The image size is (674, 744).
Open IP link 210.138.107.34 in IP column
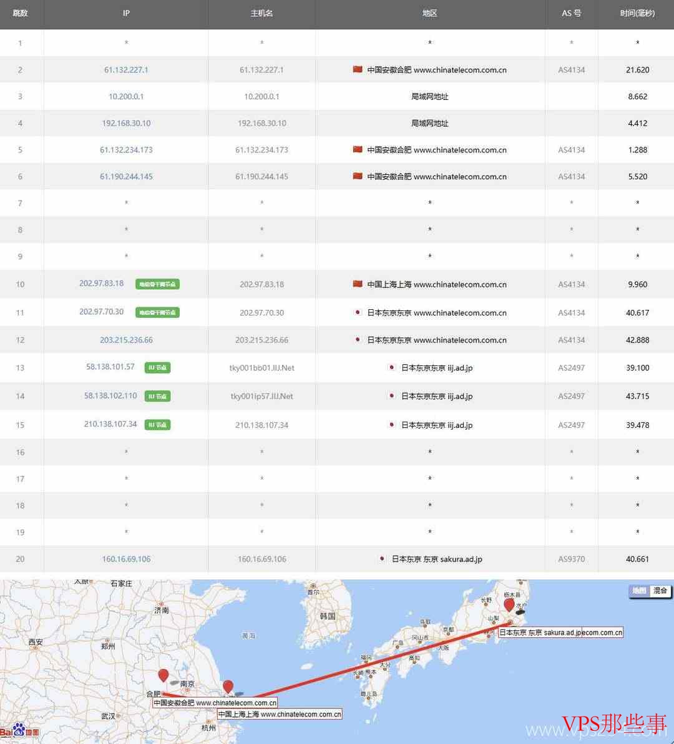(110, 424)
